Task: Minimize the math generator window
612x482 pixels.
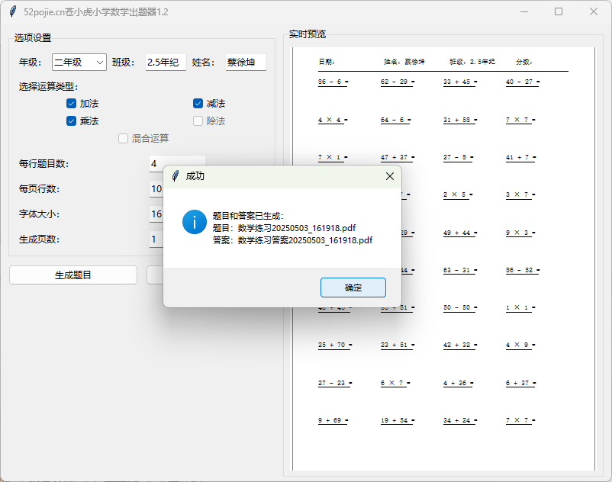Action: tap(523, 11)
